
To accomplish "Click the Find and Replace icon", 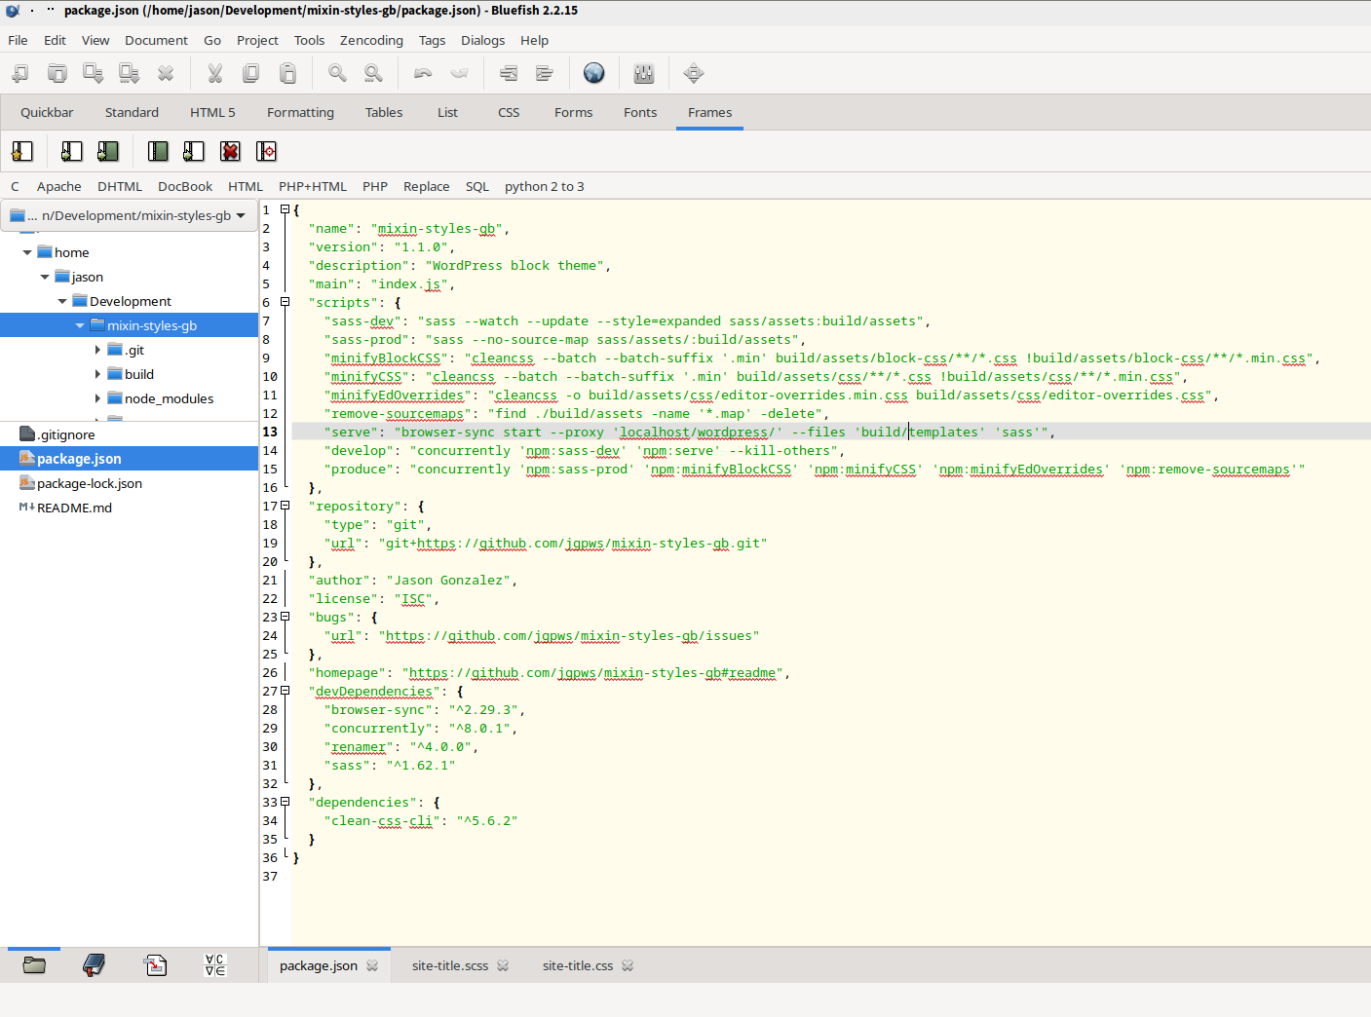I will (373, 73).
